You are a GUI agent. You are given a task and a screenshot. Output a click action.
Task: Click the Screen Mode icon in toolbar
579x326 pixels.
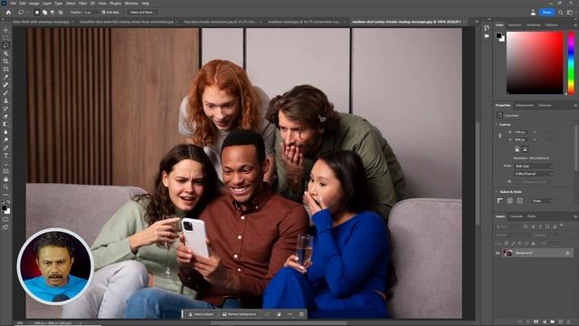[5, 227]
